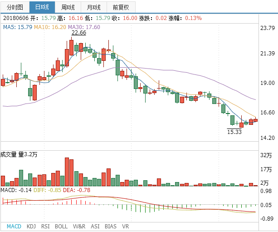Open the 周K线 weekly chart tab
Screen dimensions: 278x232
coord(68,7)
